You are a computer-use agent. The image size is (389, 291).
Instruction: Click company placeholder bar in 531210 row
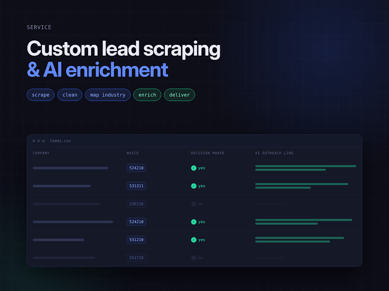(59, 240)
